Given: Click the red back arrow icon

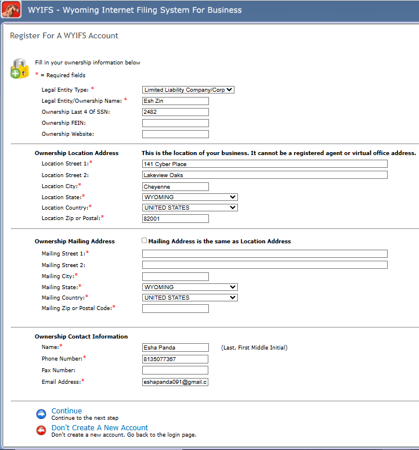Looking at the screenshot, I should 41,430.
